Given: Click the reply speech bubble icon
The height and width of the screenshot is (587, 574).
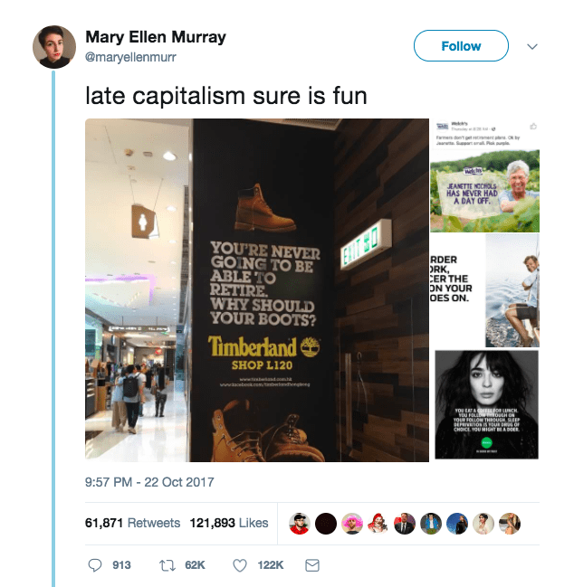Looking at the screenshot, I should [x=95, y=565].
